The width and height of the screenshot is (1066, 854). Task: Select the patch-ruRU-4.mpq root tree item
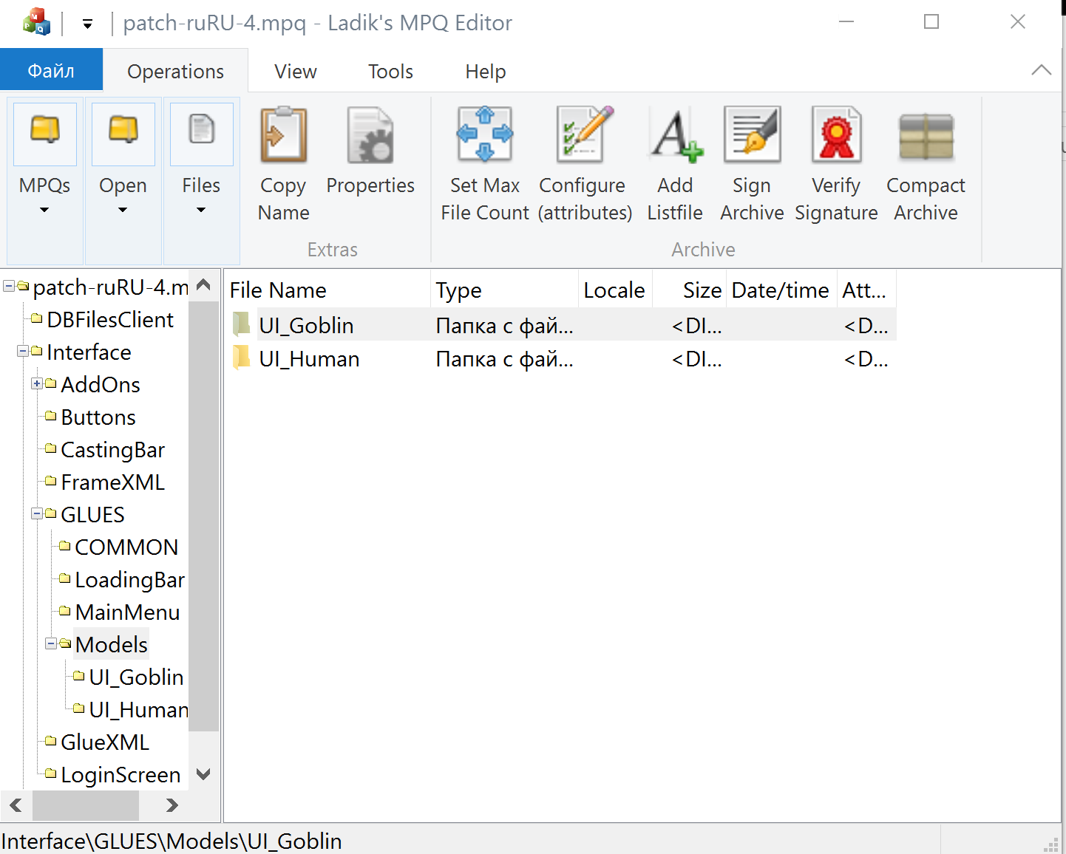[111, 287]
